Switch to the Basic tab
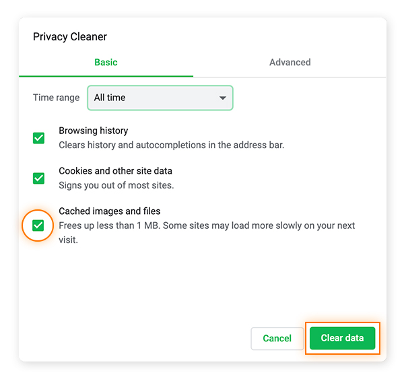404x379 pixels. [106, 62]
